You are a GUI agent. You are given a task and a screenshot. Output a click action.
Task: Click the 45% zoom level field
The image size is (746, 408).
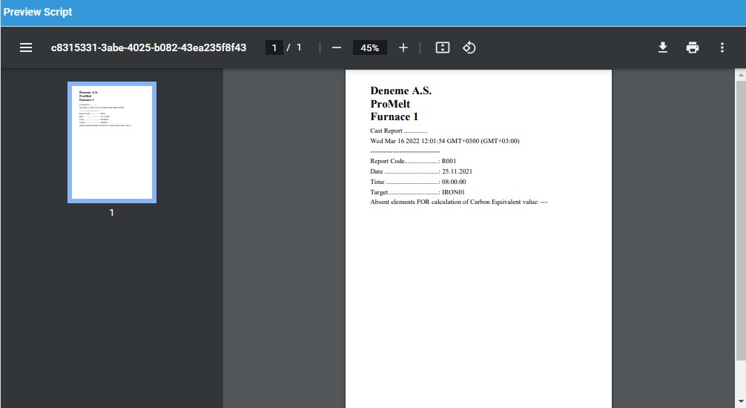(369, 47)
